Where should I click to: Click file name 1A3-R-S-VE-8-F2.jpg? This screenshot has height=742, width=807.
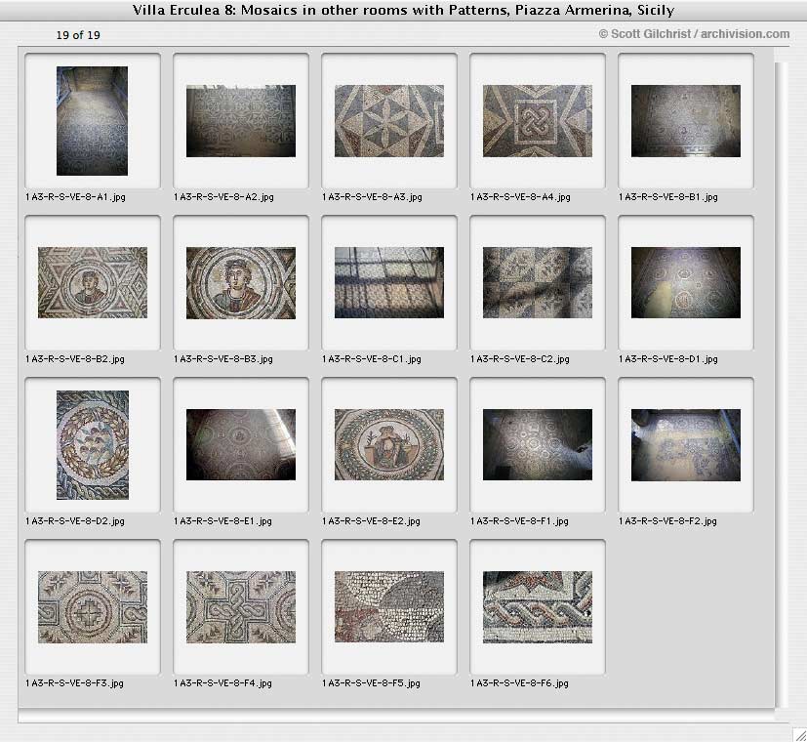click(667, 521)
